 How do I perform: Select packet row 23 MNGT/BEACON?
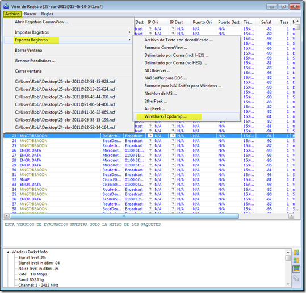coord(149,136)
